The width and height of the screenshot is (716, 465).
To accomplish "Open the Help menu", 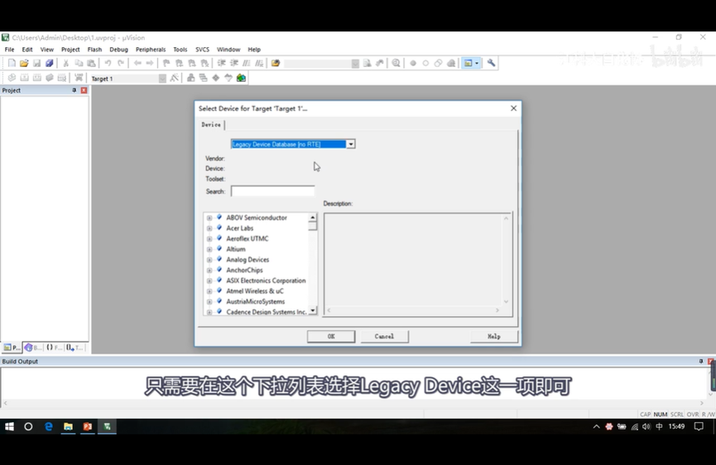I will tap(254, 50).
